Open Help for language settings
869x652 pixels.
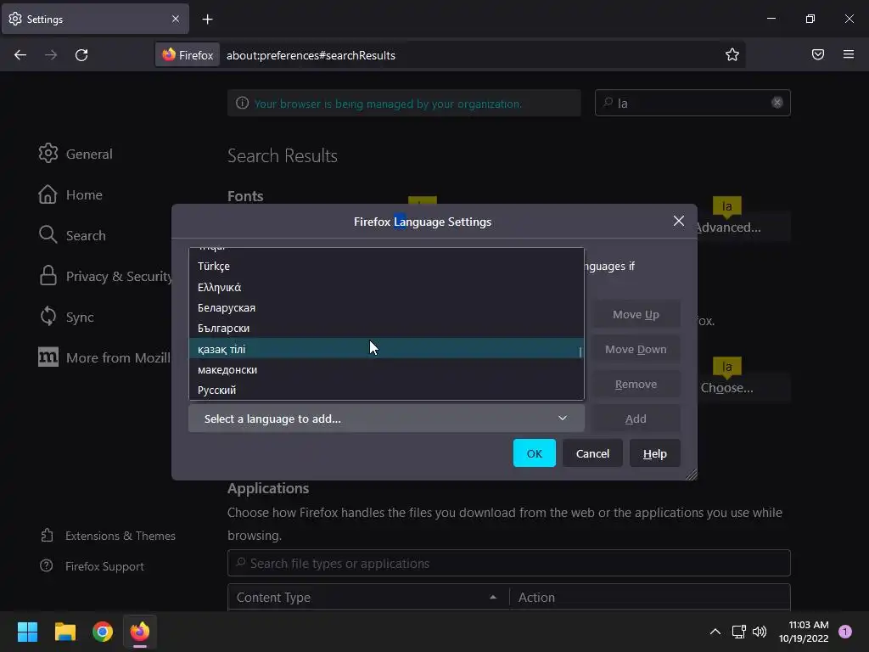pyautogui.click(x=654, y=453)
